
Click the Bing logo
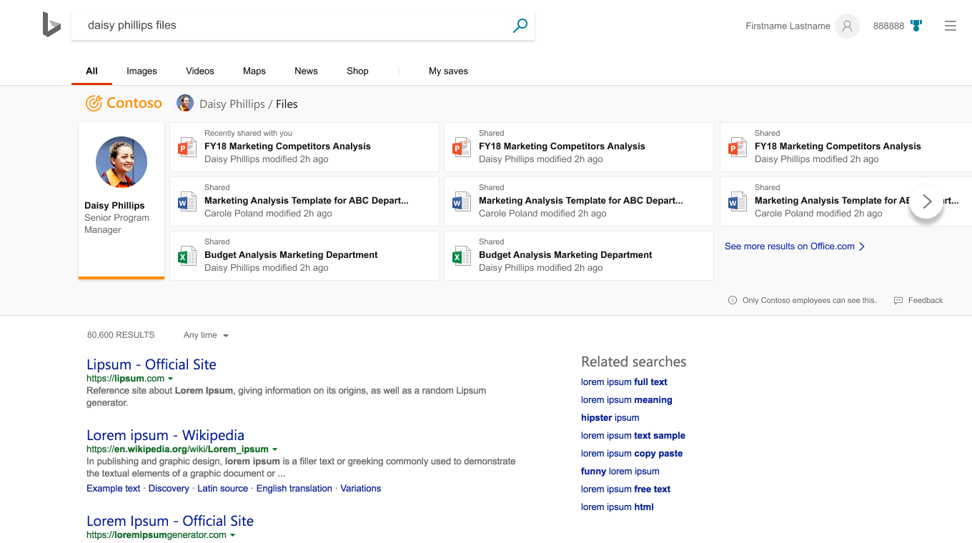(51, 24)
